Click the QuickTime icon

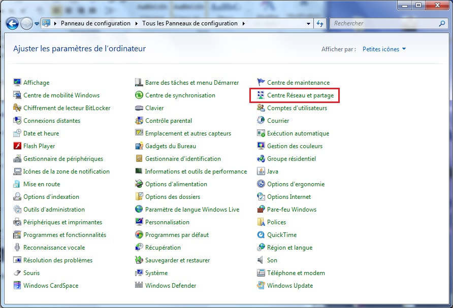261,235
